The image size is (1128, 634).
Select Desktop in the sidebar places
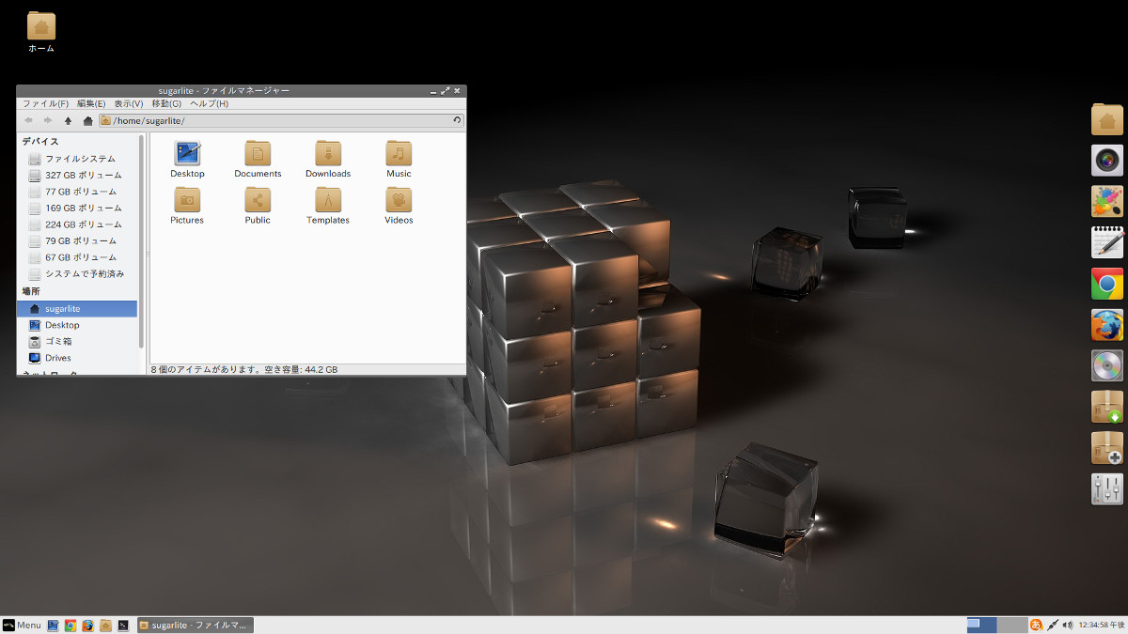pyautogui.click(x=78, y=325)
